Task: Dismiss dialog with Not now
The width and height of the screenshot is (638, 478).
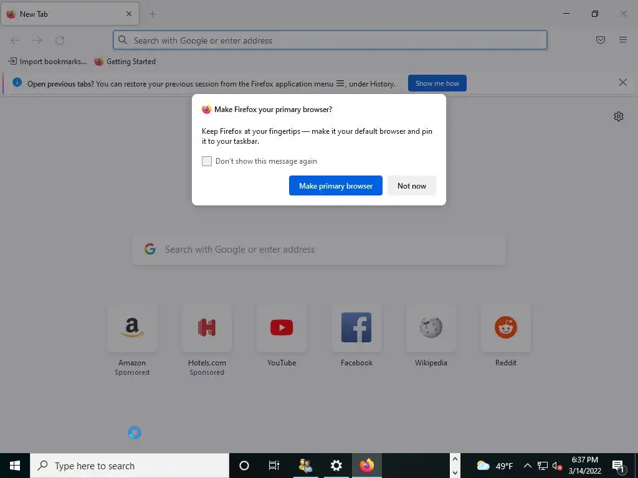Action: click(x=412, y=185)
